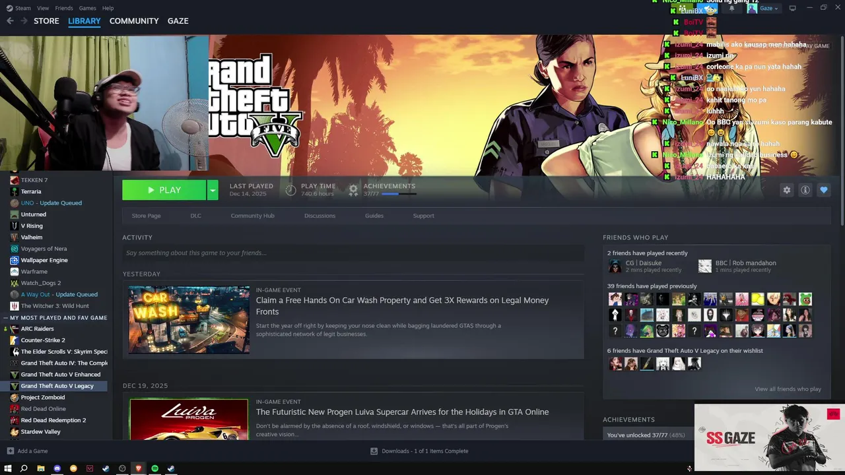The height and width of the screenshot is (475, 845).
Task: Open the DLC link
Action: pos(195,216)
